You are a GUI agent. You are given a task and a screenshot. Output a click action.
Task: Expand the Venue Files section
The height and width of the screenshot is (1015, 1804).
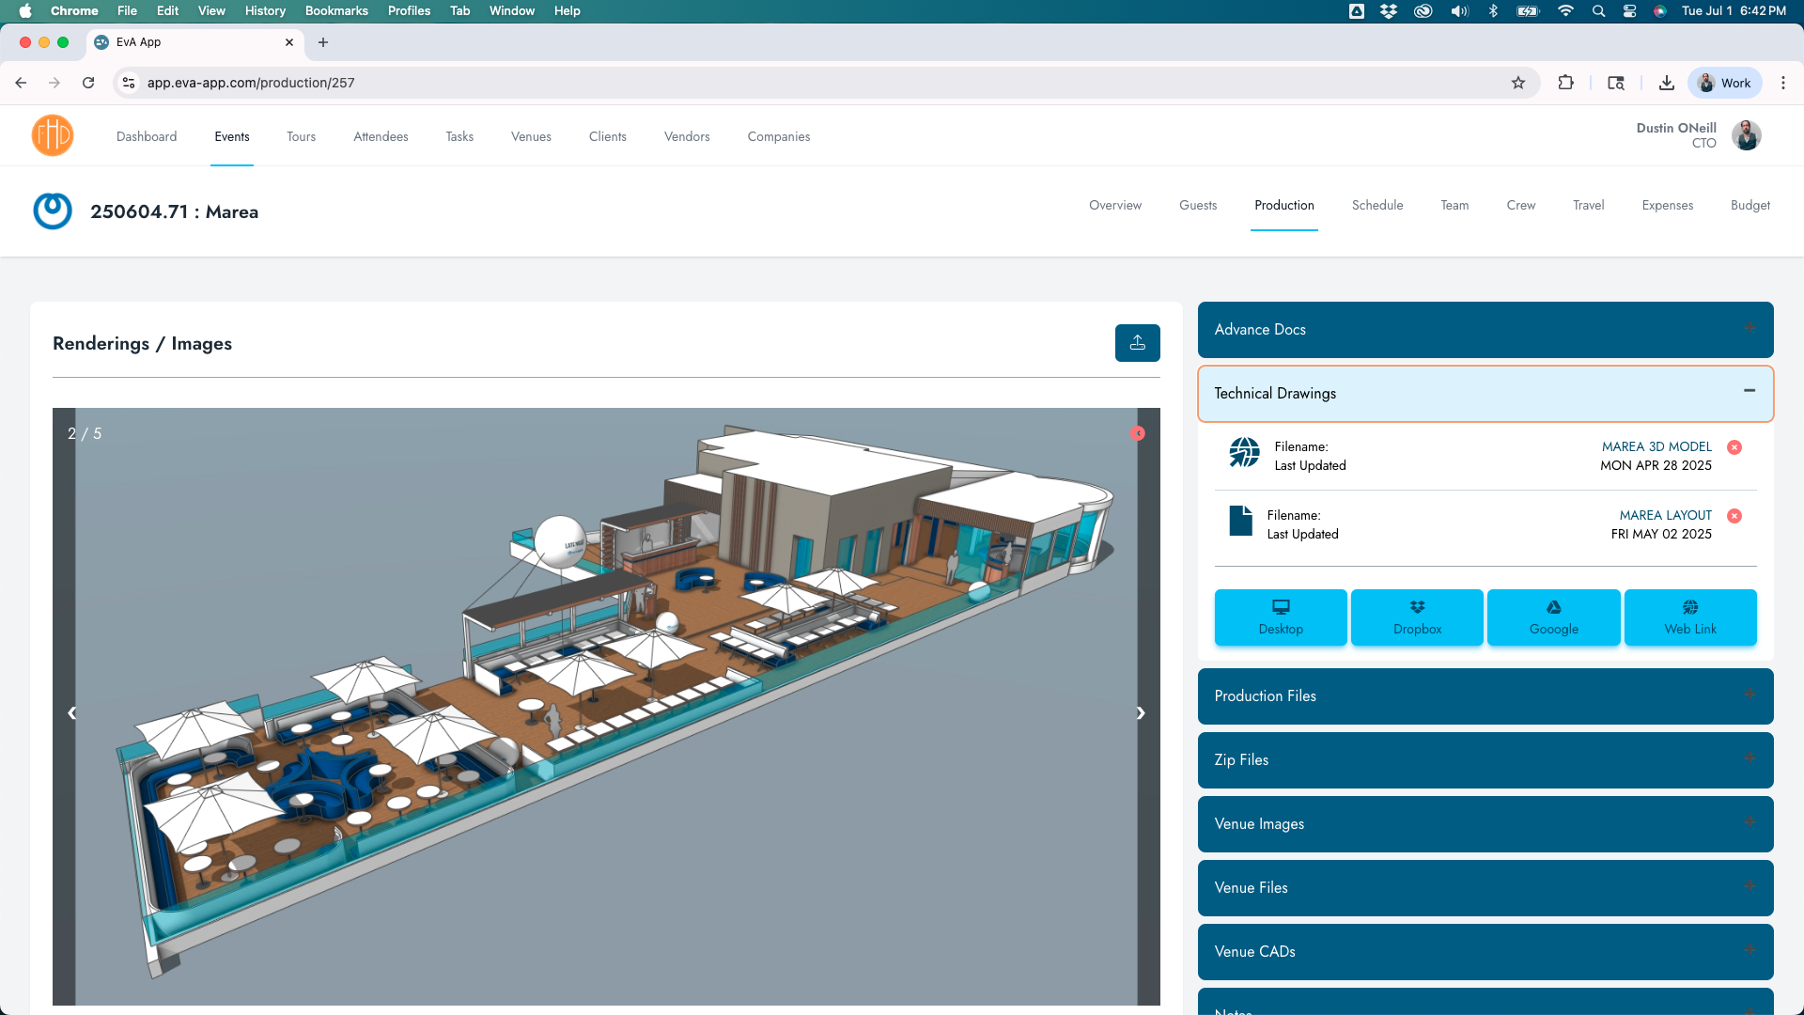[x=1485, y=888]
